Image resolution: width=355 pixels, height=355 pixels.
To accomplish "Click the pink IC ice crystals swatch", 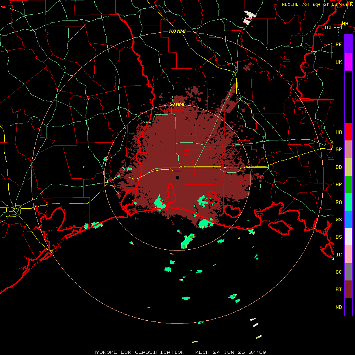I will [348, 254].
